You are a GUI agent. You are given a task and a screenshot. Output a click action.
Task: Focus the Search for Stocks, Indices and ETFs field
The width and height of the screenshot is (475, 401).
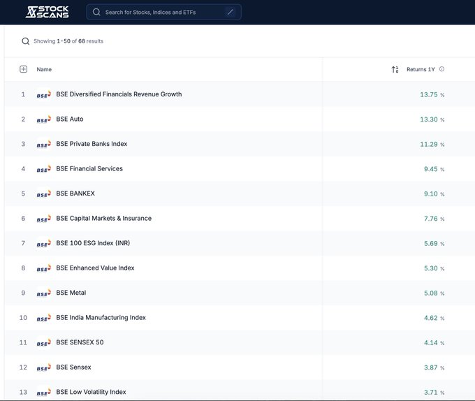click(x=163, y=12)
